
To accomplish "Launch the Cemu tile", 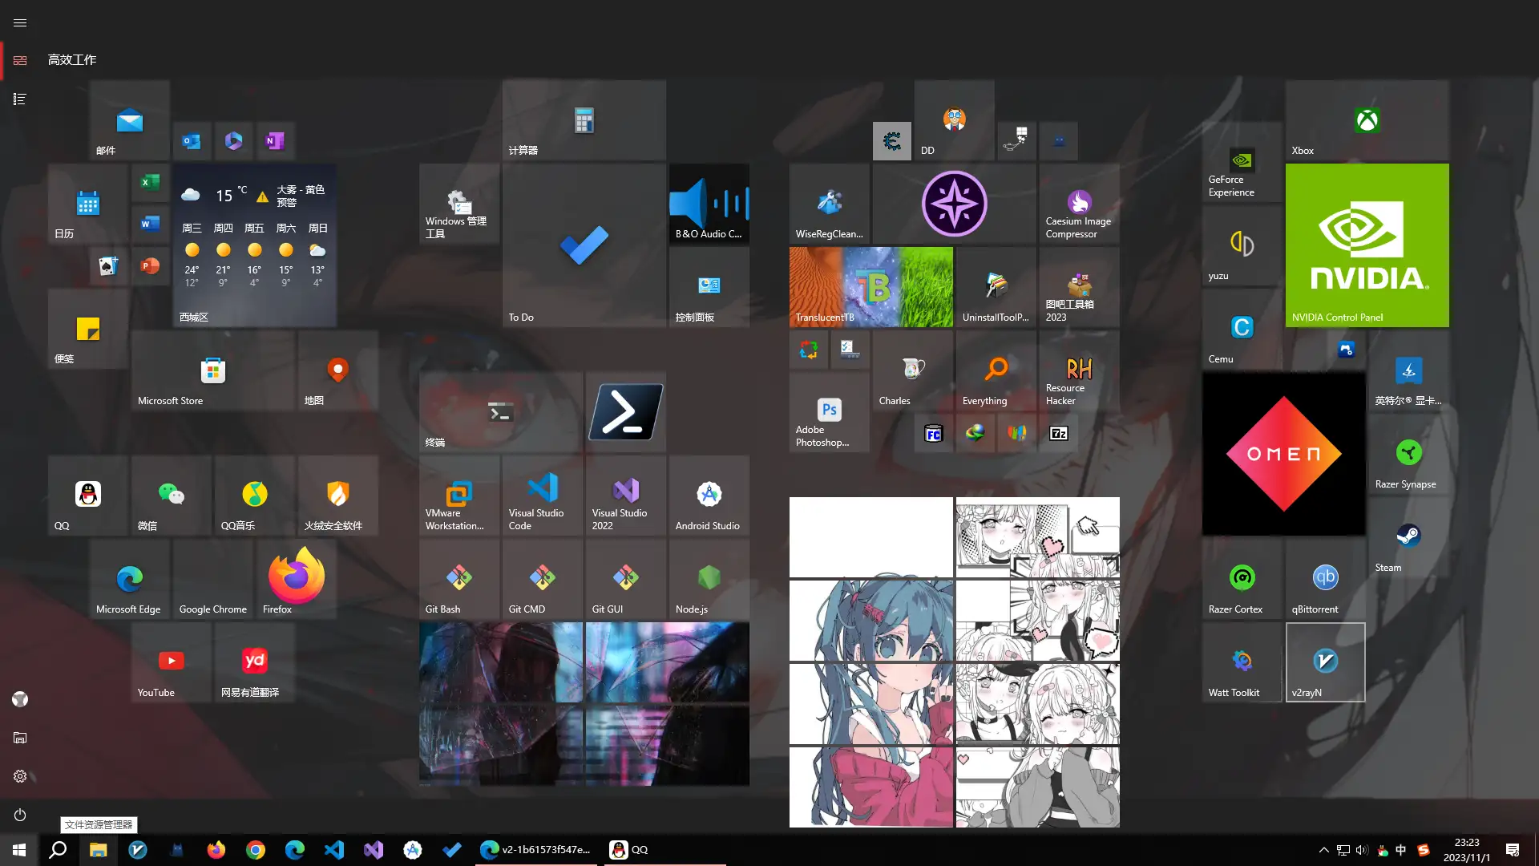I will pyautogui.click(x=1242, y=329).
